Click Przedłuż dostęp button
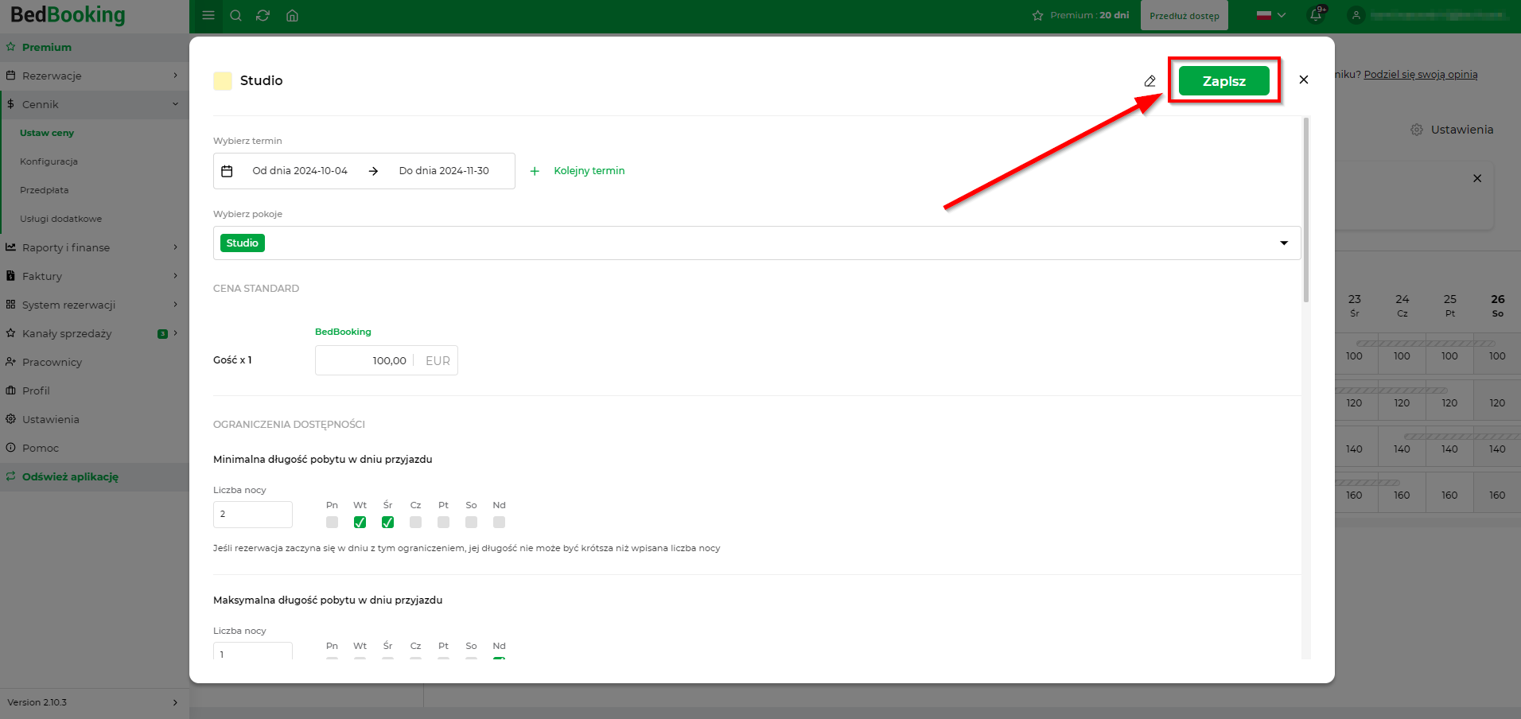Viewport: 1521px width, 719px height. click(1184, 15)
